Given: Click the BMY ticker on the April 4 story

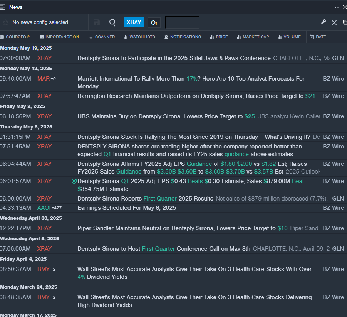Looking at the screenshot, I should coord(44,269).
